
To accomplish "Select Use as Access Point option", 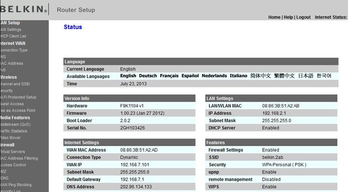I will [18, 111].
